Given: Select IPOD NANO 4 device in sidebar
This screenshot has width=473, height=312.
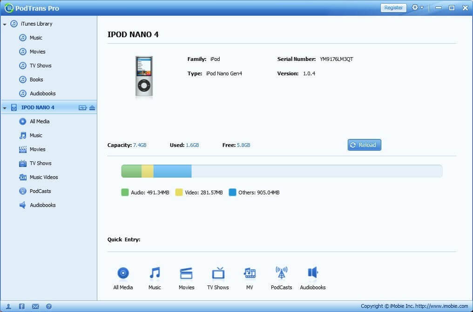Looking at the screenshot, I should tap(38, 107).
